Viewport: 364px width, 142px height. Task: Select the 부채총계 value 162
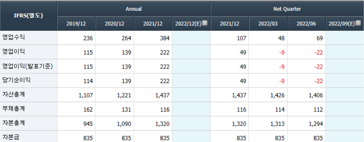[x=88, y=110]
